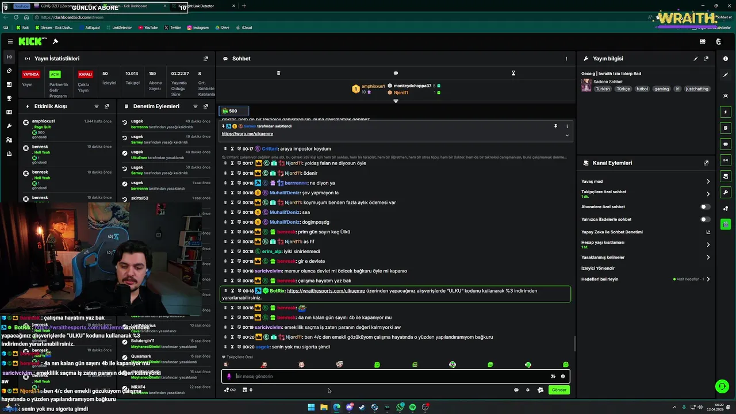Click the browser address bar URL
This screenshot has height=414, width=736.
pyautogui.click(x=72, y=17)
